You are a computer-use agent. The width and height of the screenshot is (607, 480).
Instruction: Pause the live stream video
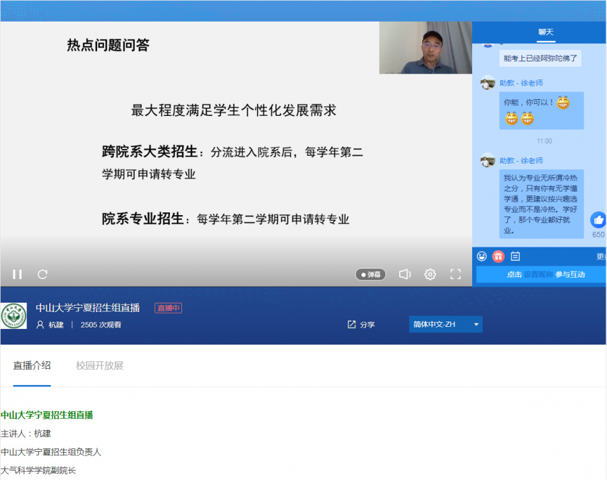point(18,274)
